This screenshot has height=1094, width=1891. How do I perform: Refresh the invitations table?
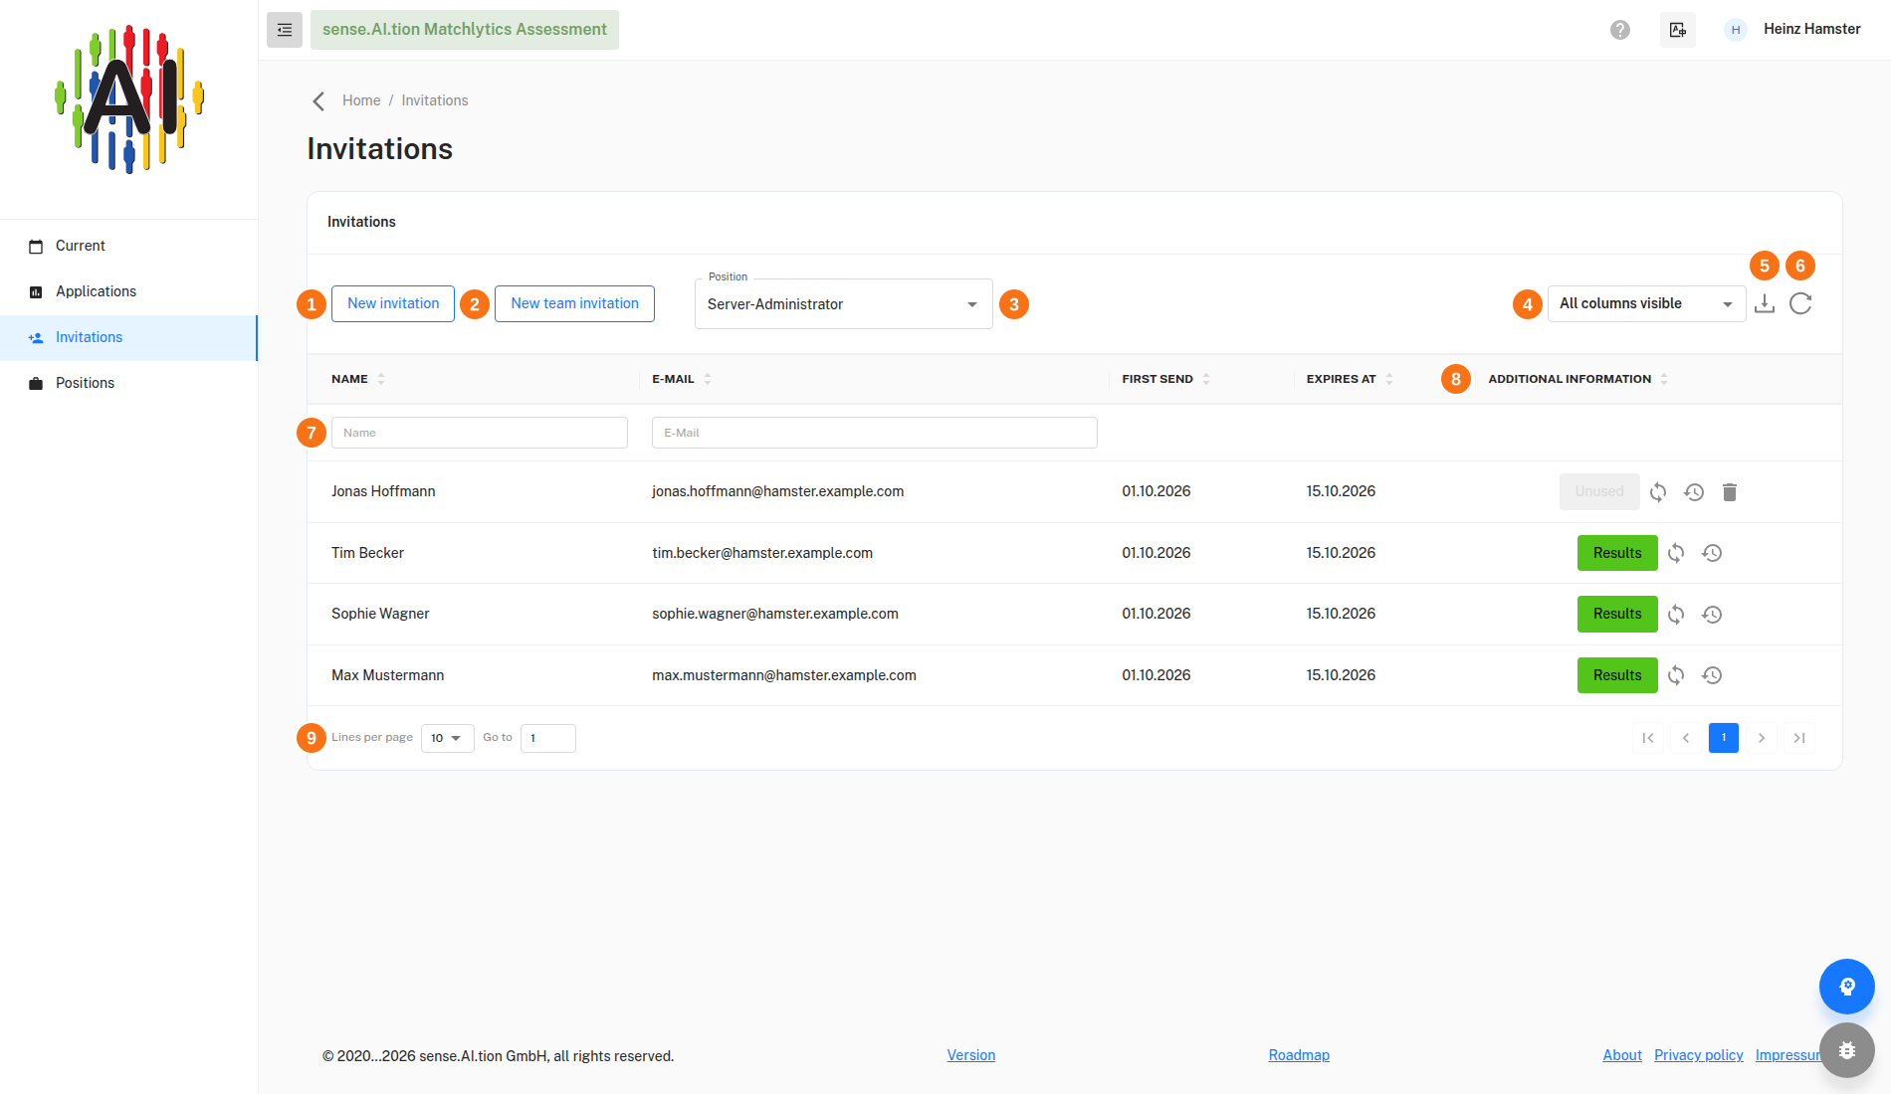coord(1800,303)
